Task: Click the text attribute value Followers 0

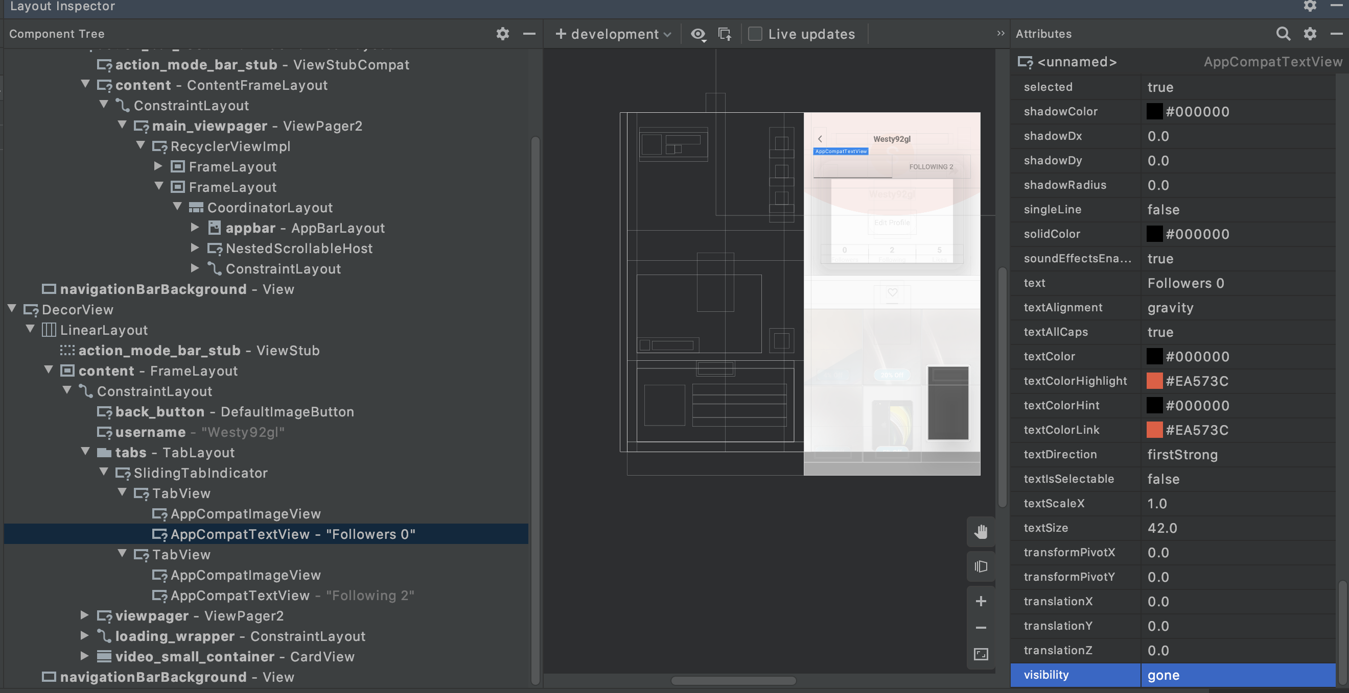Action: tap(1185, 283)
